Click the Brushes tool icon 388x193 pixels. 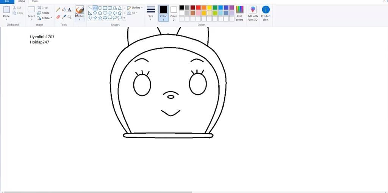coord(80,9)
